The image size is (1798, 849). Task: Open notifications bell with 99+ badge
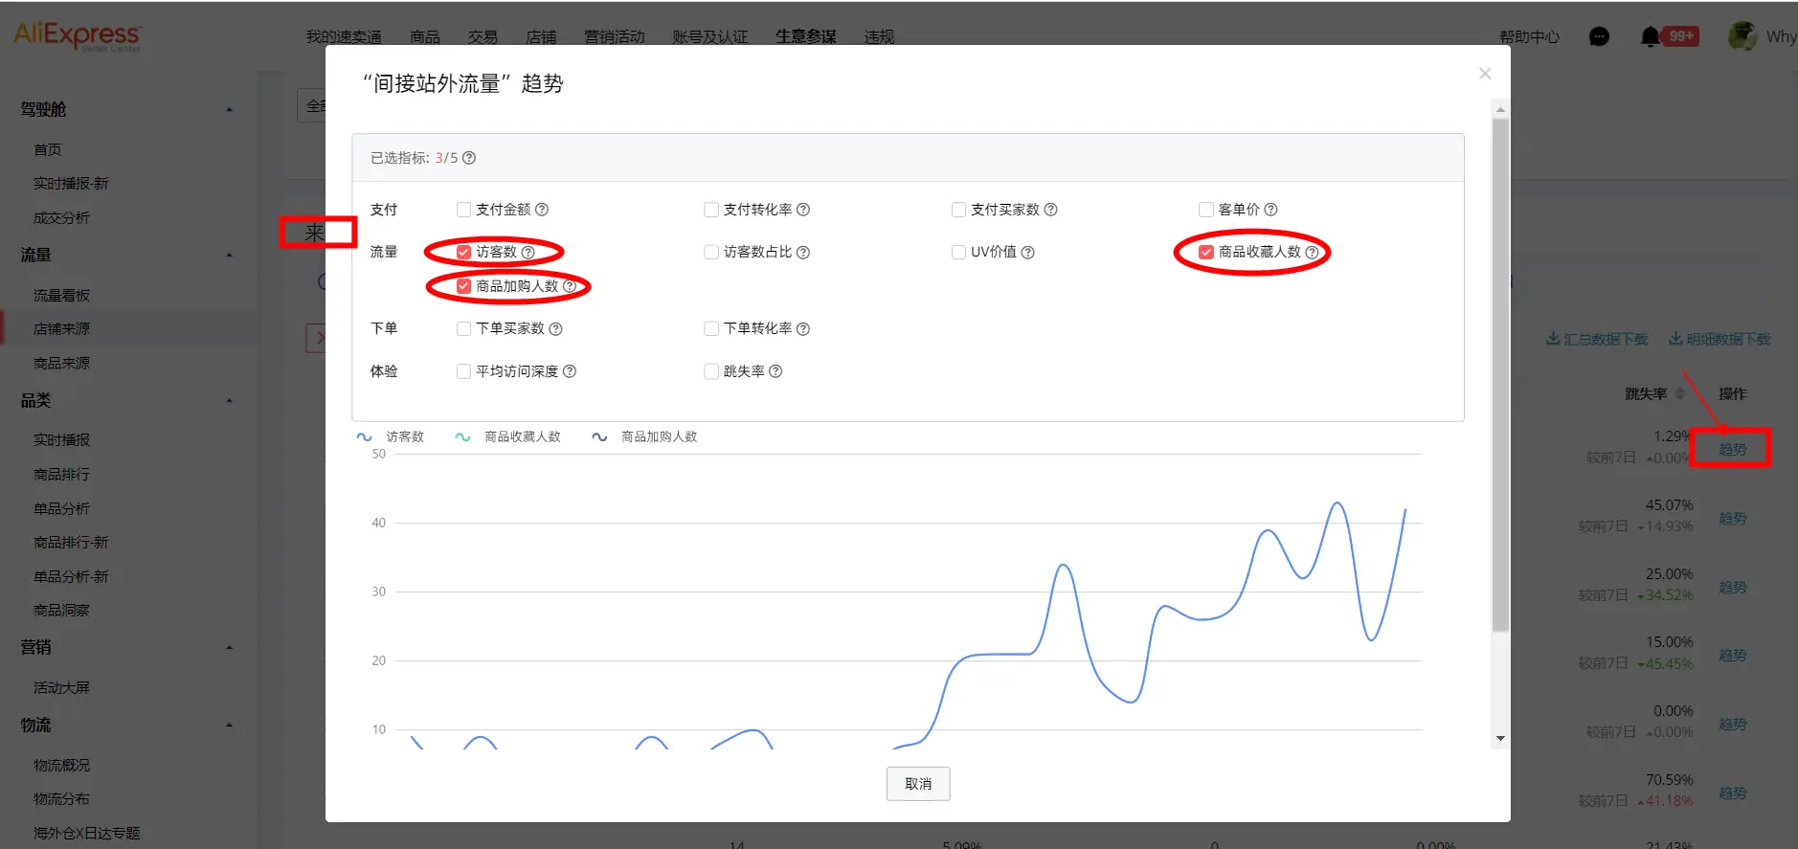1650,36
